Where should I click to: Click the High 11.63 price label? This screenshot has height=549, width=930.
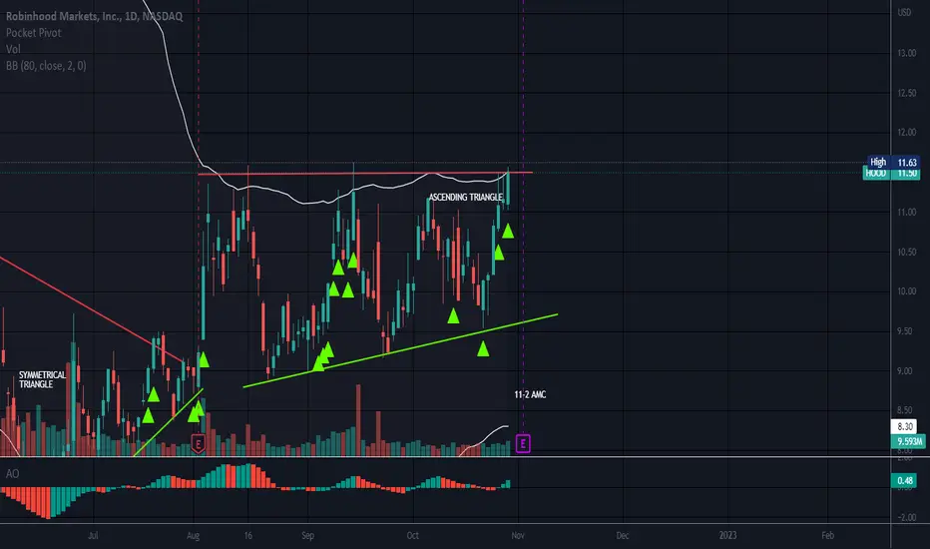(x=894, y=162)
